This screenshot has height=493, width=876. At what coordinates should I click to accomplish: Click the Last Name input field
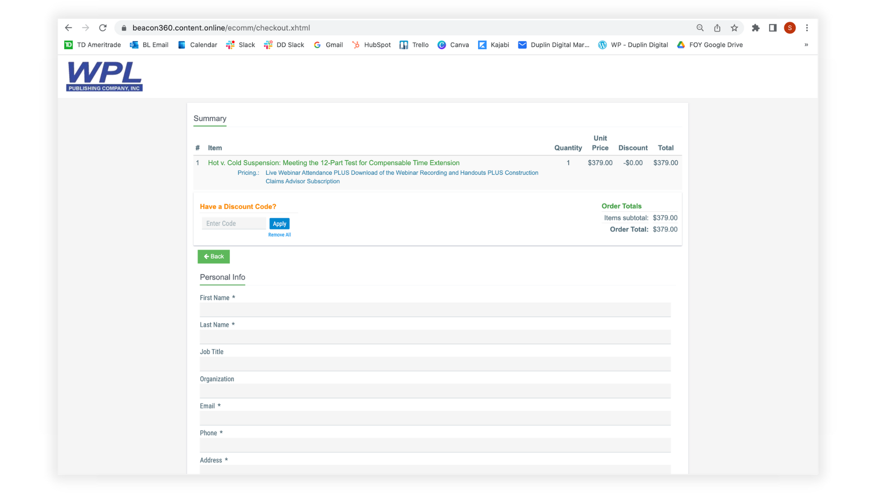tap(435, 336)
